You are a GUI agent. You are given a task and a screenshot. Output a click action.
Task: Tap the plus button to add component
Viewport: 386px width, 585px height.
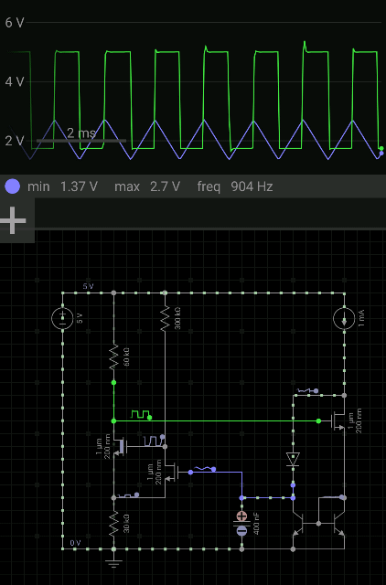coord(14,220)
